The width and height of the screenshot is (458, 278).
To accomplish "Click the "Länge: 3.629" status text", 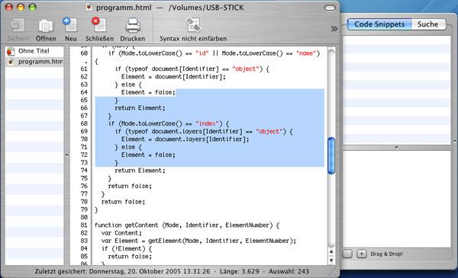I will pos(239,272).
